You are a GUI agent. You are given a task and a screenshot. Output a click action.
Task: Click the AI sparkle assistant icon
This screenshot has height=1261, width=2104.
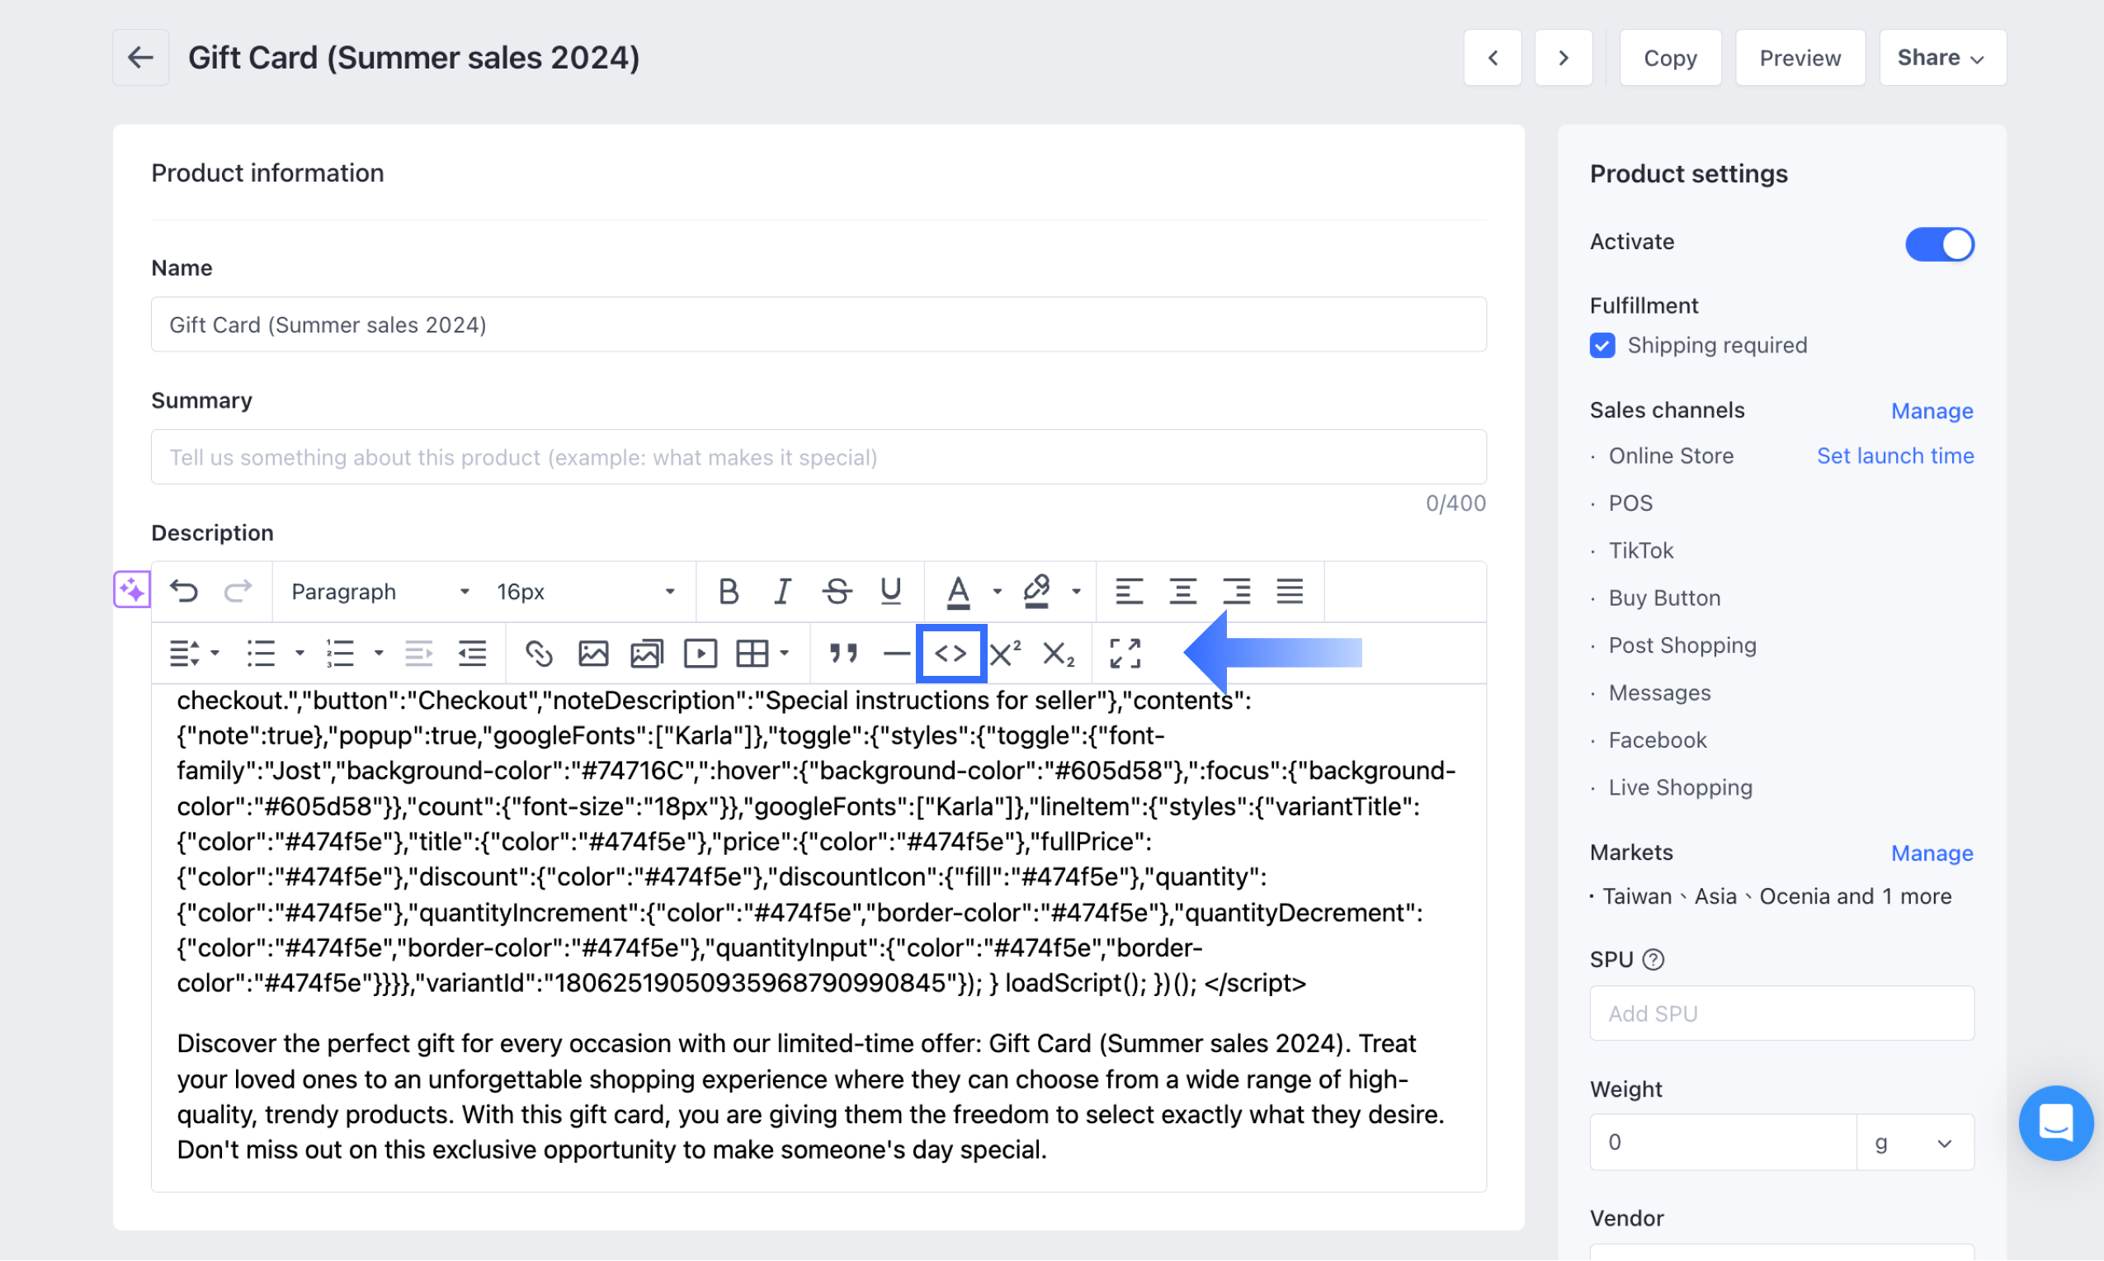pos(132,589)
